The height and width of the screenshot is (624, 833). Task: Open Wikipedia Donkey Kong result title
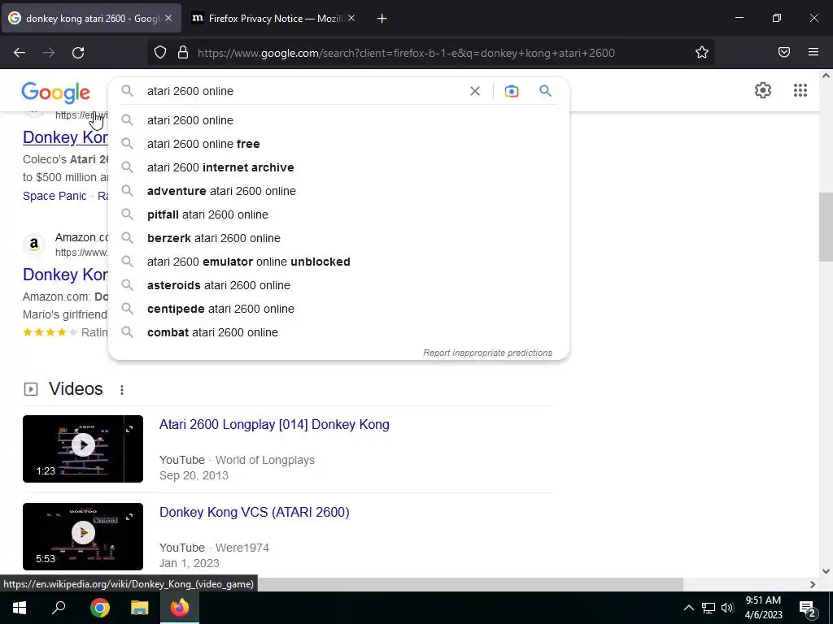pyautogui.click(x=65, y=136)
